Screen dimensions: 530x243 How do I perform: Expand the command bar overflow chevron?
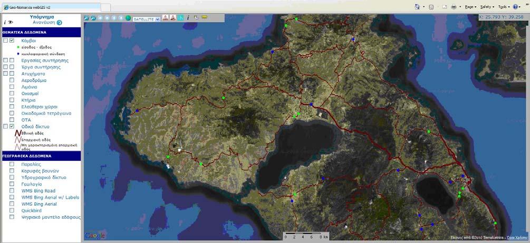coord(527,4)
